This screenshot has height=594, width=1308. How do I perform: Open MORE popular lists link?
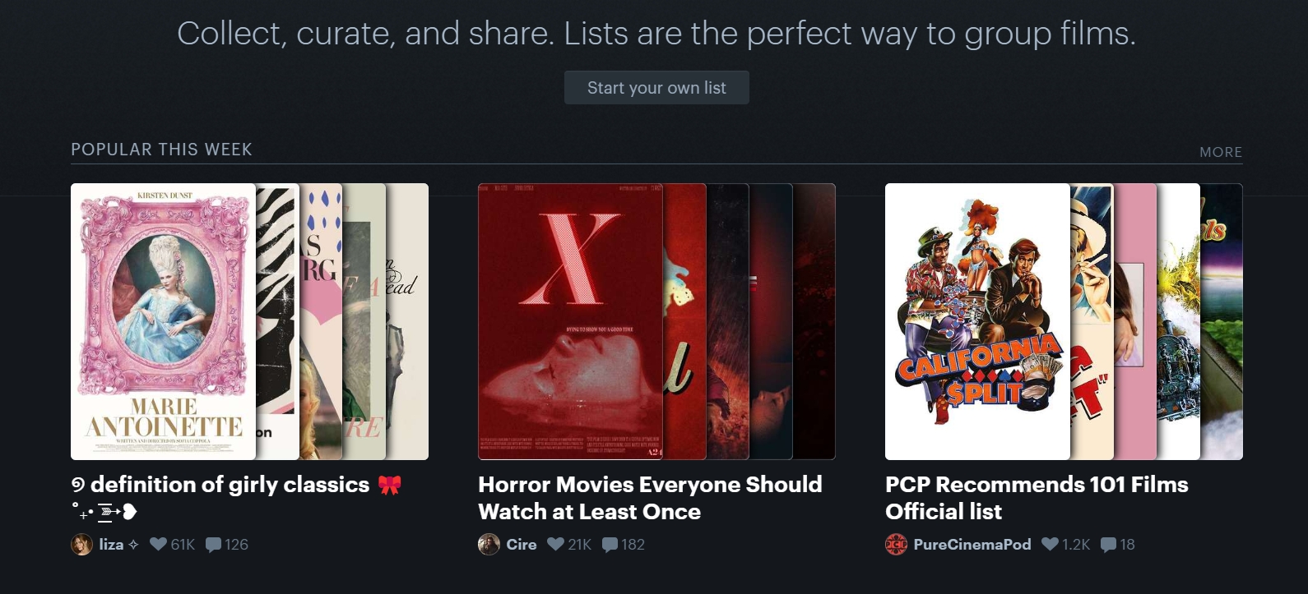tap(1221, 152)
